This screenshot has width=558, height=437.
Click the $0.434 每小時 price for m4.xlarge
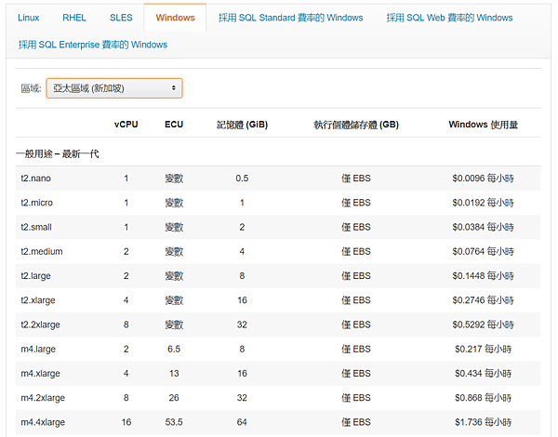483,374
